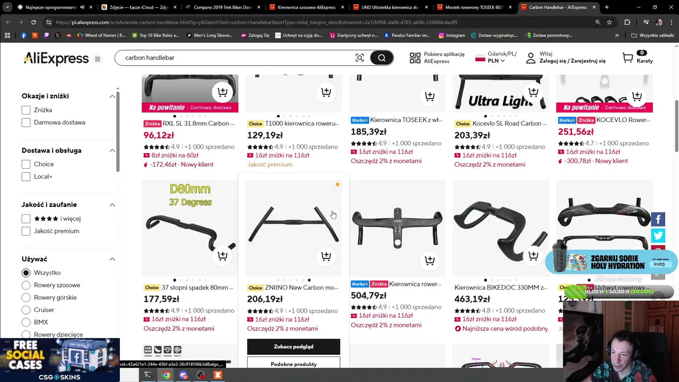Add 504,79zł Kierownica rower item to cart
Screen dimensions: 679x382
(430, 261)
